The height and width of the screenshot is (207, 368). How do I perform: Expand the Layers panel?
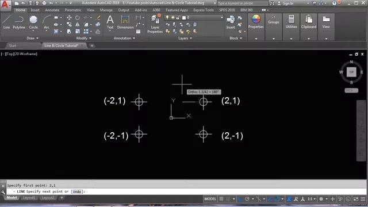185,38
